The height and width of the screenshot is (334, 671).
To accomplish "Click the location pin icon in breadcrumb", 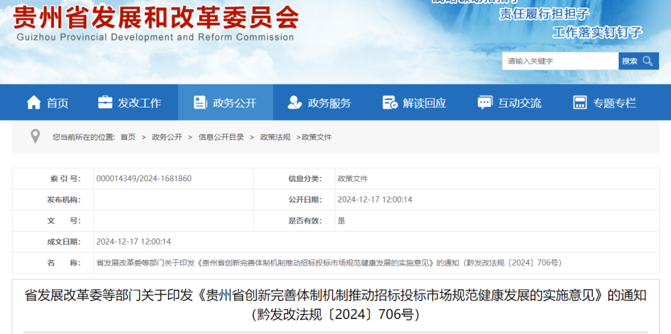I will click(x=35, y=137).
